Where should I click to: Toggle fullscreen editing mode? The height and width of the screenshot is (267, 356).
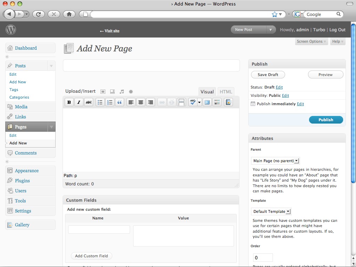[x=207, y=102]
